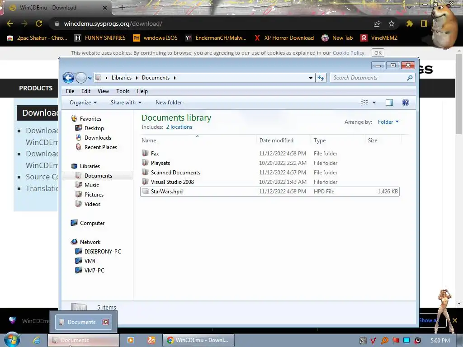Expand the Explorer address bar history dropdown
Screen dimensions: 463x347
tap(311, 78)
